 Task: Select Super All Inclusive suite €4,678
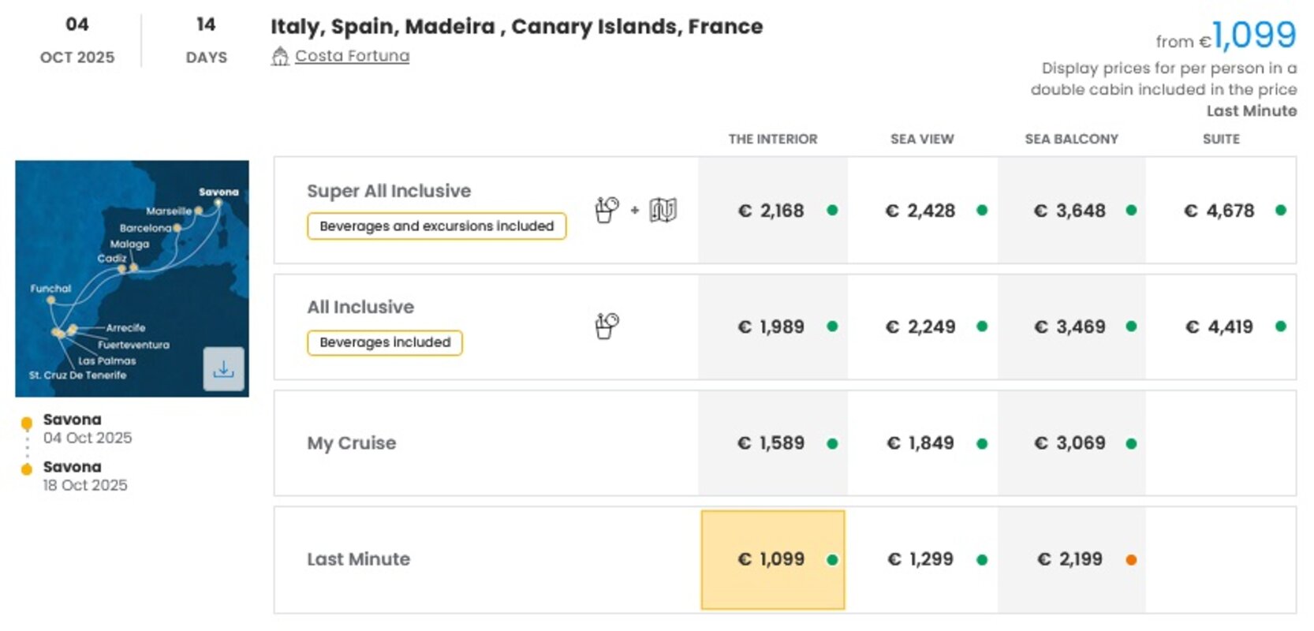pyautogui.click(x=1220, y=211)
